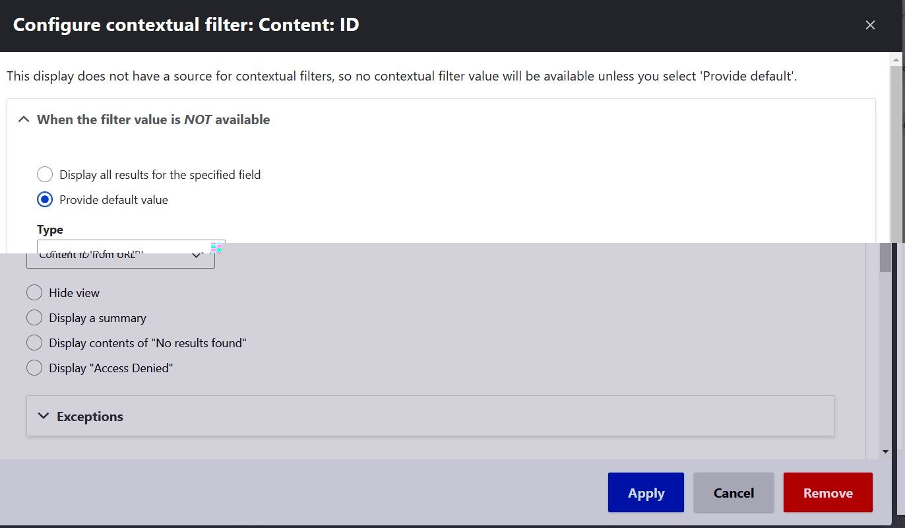Expand the Exceptions section
This screenshot has height=528, width=905.
tap(44, 416)
